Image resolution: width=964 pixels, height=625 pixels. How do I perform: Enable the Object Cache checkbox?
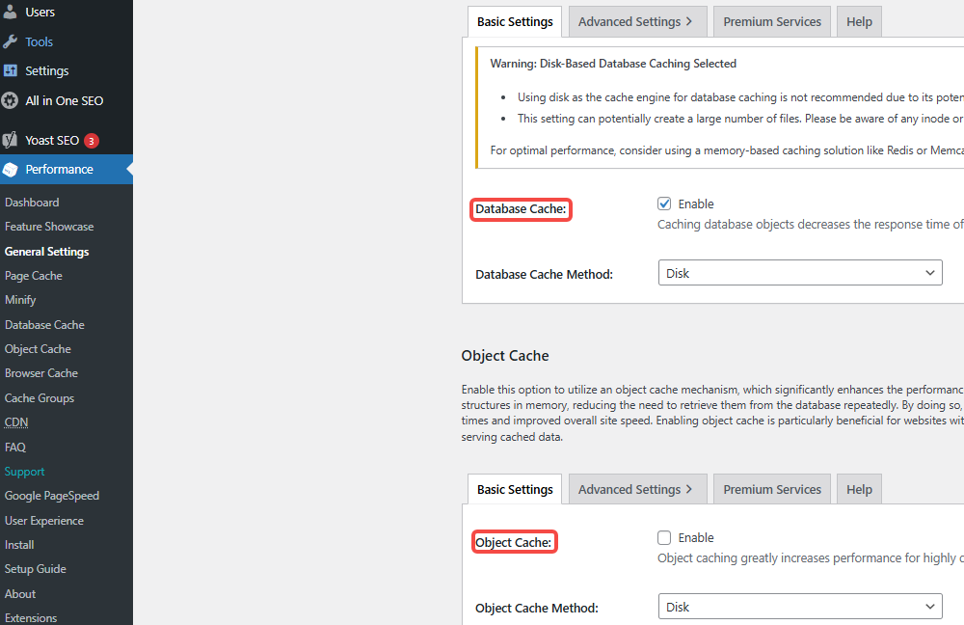664,537
